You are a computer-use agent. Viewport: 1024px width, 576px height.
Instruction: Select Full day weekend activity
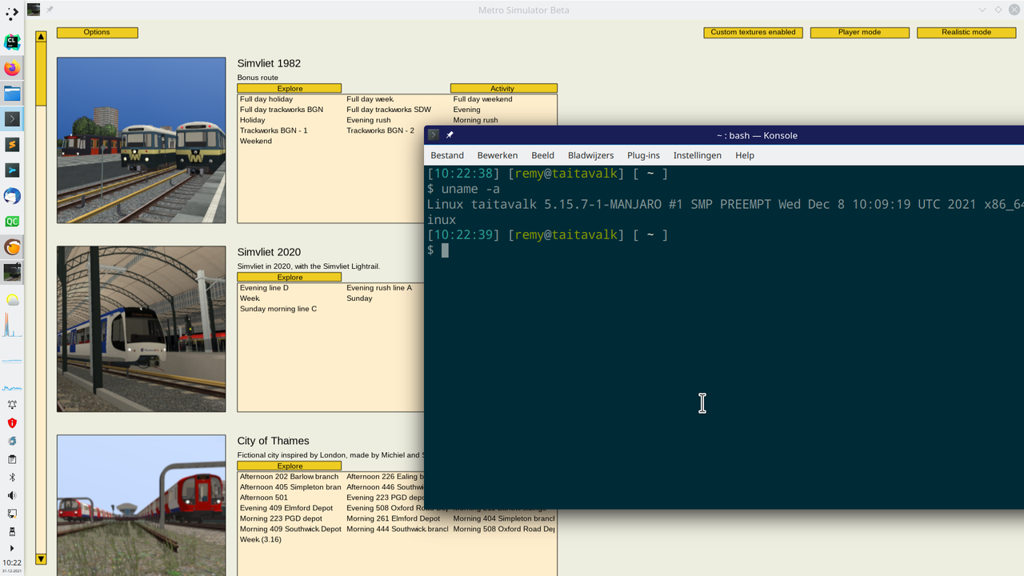coord(482,99)
